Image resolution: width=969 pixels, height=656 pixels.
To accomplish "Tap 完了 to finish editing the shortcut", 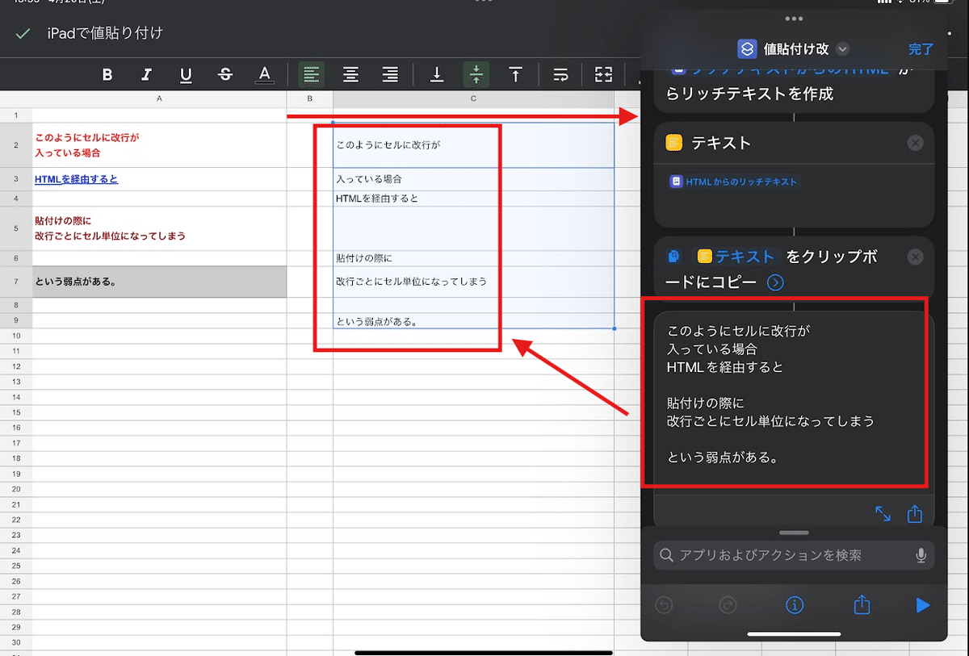I will 921,49.
